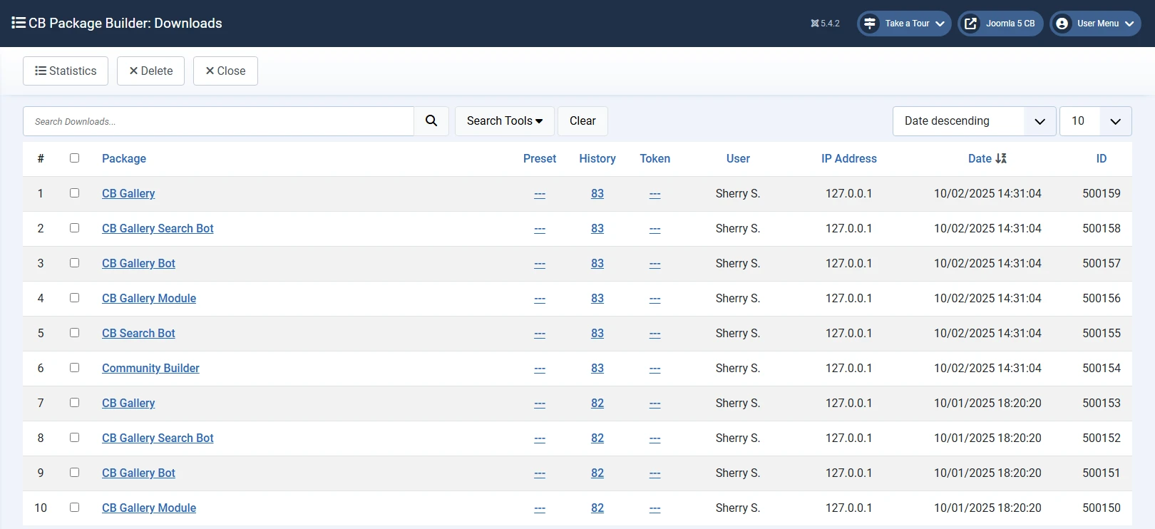
Task: Click the Statistics toolbar button
Action: tap(66, 71)
